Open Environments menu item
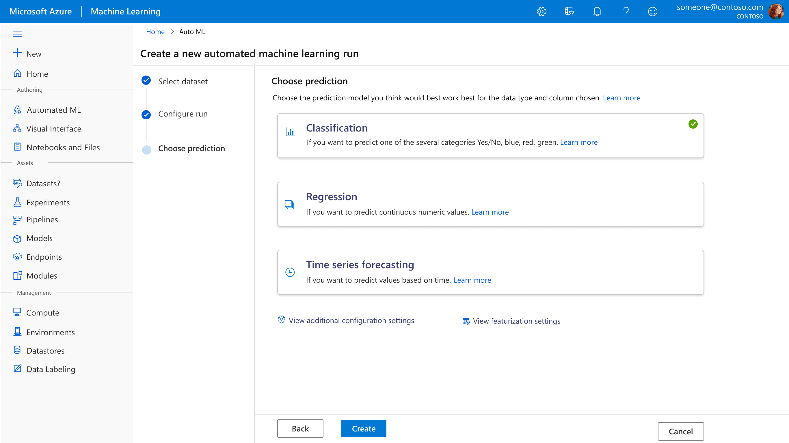 click(x=50, y=332)
